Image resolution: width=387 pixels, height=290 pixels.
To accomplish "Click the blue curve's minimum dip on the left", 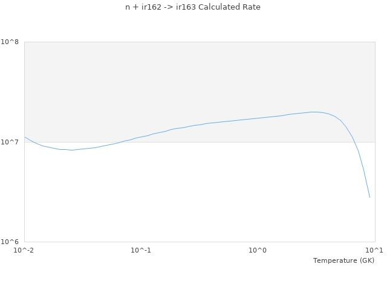I will [71, 150].
